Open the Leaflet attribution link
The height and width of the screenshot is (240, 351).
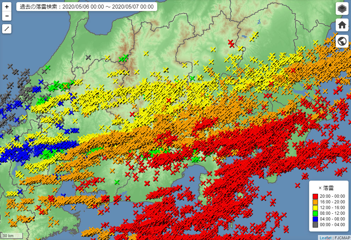(325, 238)
